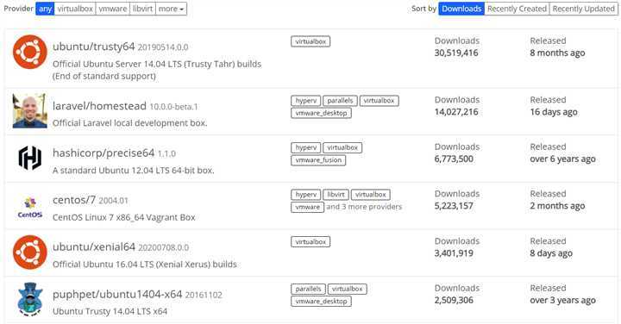Viewport: 621px width, 324px height.
Task: Click 'and 3 more providers' text
Action: pos(364,207)
